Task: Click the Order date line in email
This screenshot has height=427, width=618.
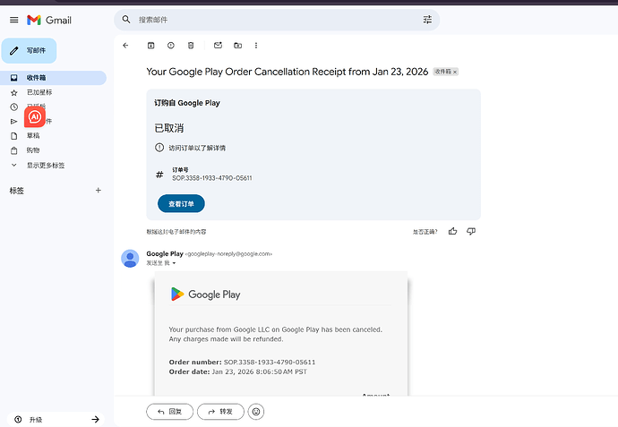Action: point(238,371)
